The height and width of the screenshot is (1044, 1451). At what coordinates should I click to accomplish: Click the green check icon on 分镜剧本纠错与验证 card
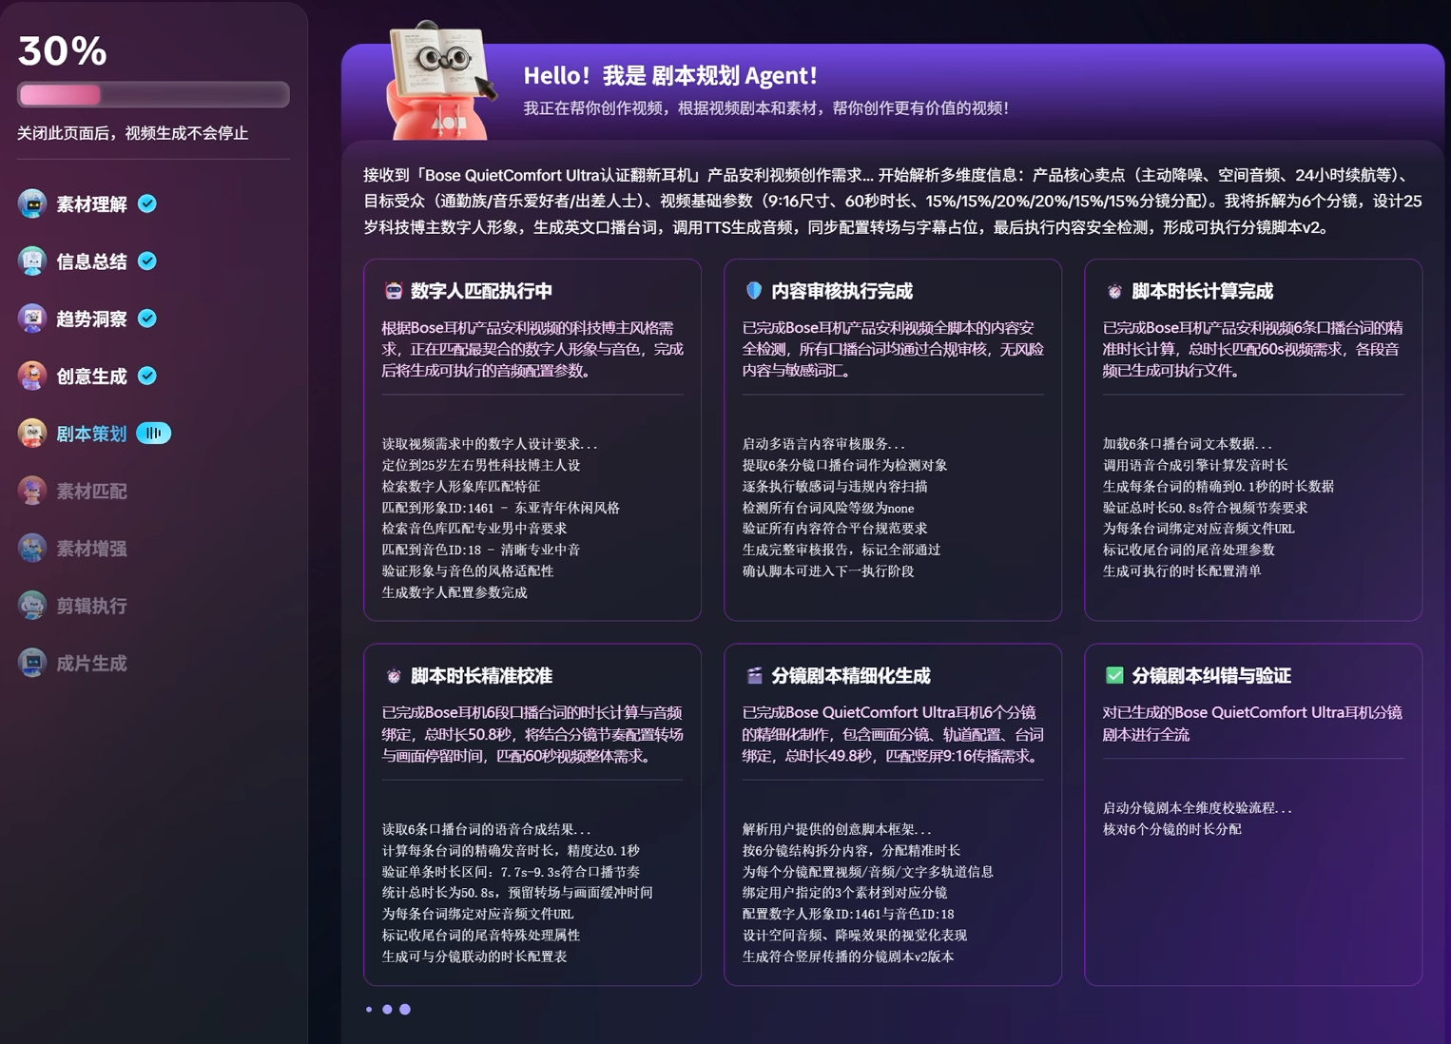(1112, 675)
